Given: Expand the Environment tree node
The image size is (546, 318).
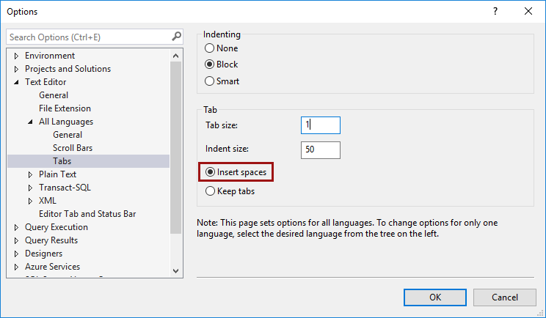Looking at the screenshot, I should click(x=16, y=56).
